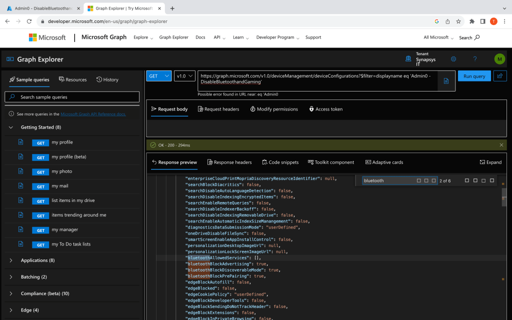Click the share query icon button
The height and width of the screenshot is (320, 512).
point(499,76)
